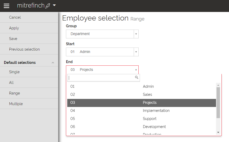Collapse the Default selections section

point(53,63)
